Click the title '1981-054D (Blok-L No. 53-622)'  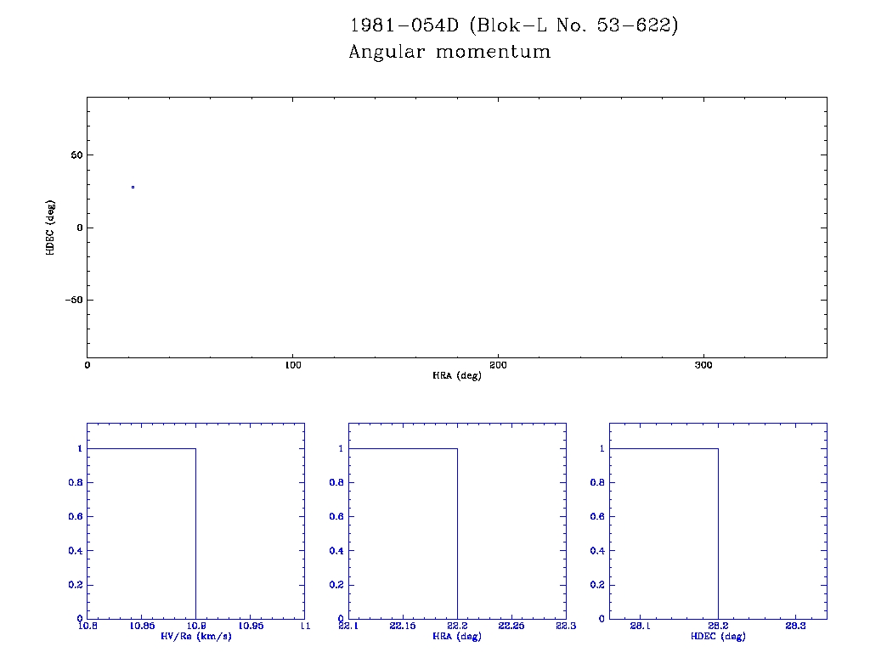pyautogui.click(x=514, y=25)
